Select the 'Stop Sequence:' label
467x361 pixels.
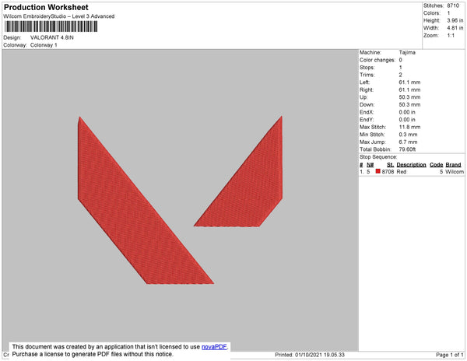click(378, 157)
